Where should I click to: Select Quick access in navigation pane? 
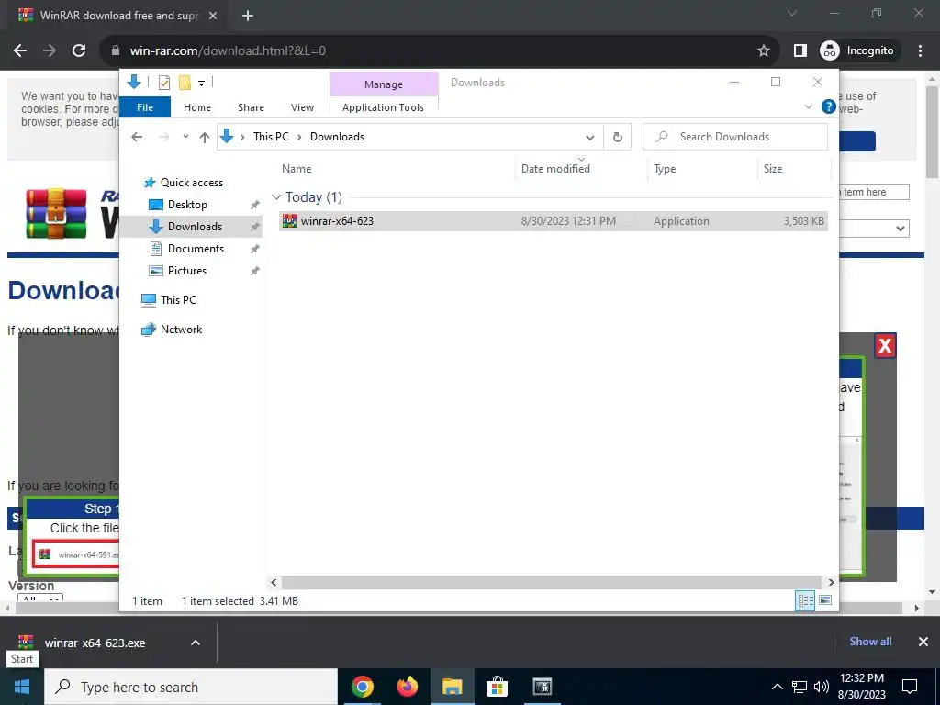[x=191, y=183]
